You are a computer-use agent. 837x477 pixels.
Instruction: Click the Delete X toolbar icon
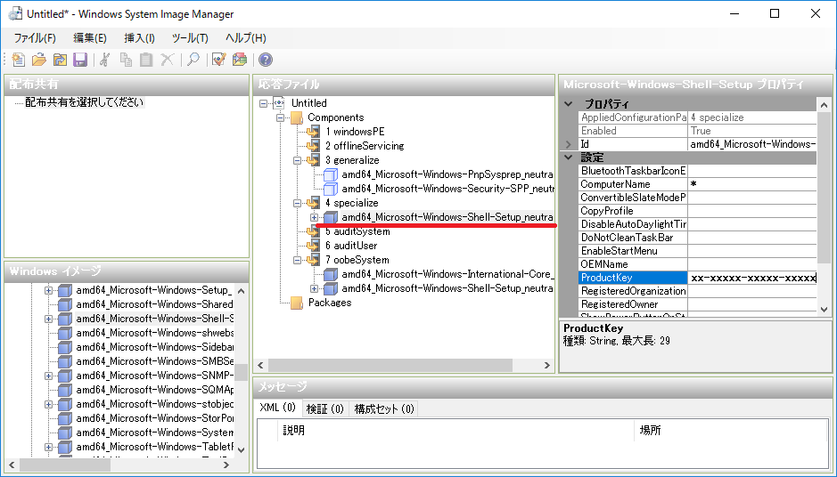click(x=167, y=60)
